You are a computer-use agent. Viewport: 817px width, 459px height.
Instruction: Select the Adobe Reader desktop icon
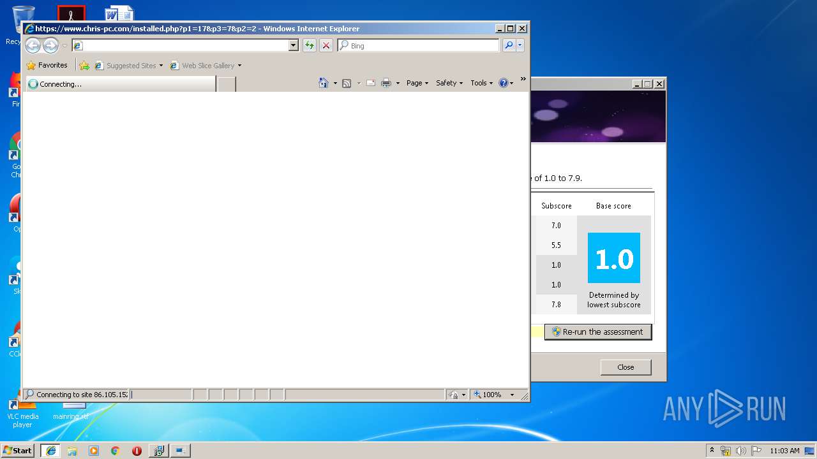(71, 13)
